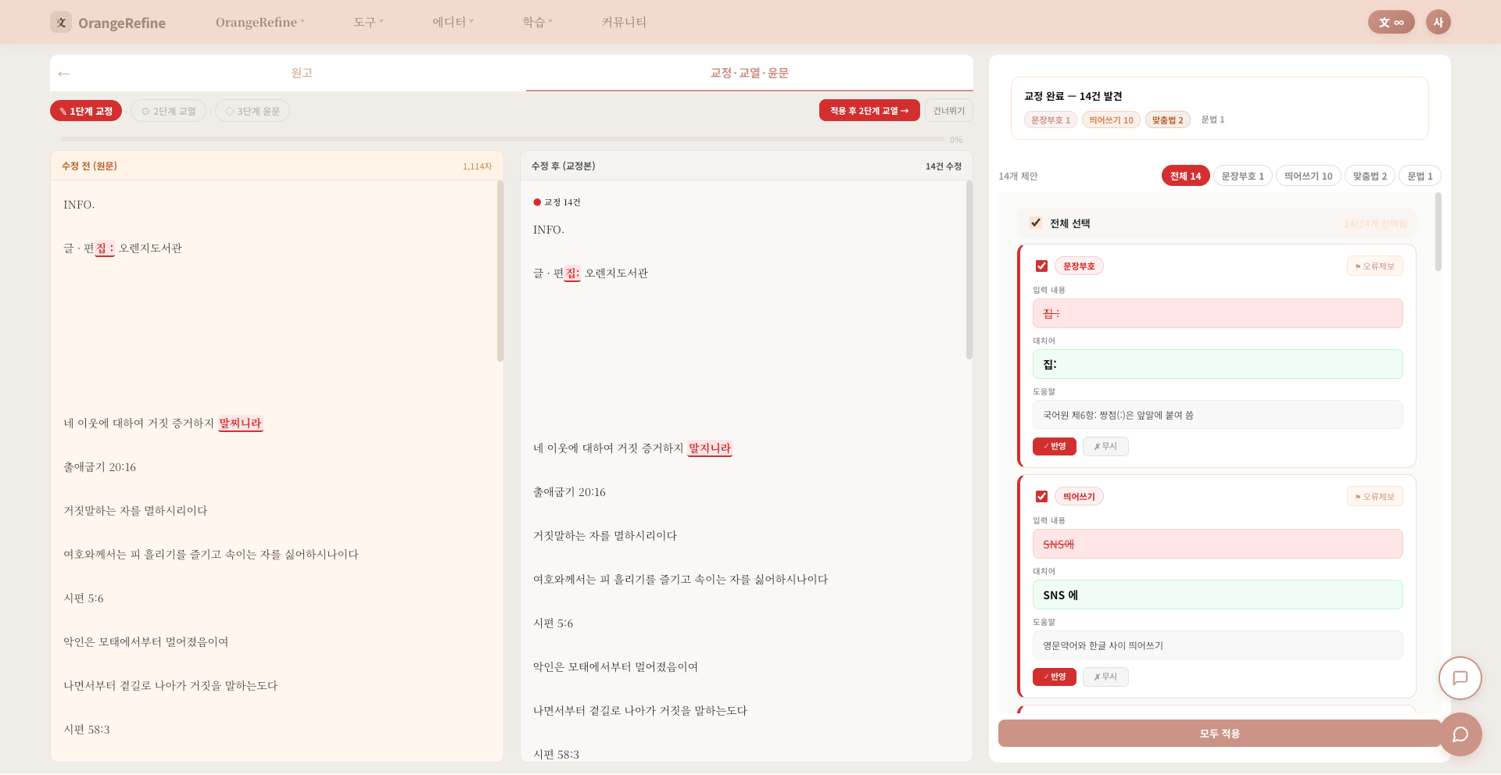Filter suggestions by 띄어쓰기 10 tab
This screenshot has height=775, width=1501.
pyautogui.click(x=1308, y=176)
